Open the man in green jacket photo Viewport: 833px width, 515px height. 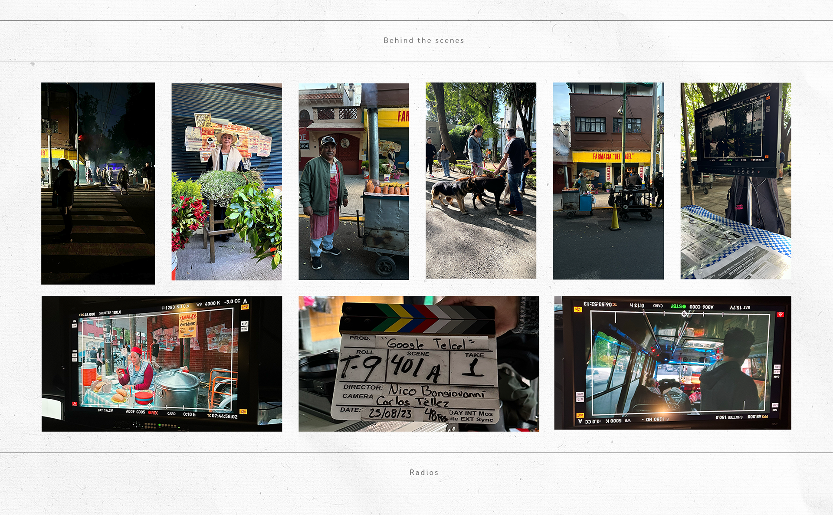(353, 181)
